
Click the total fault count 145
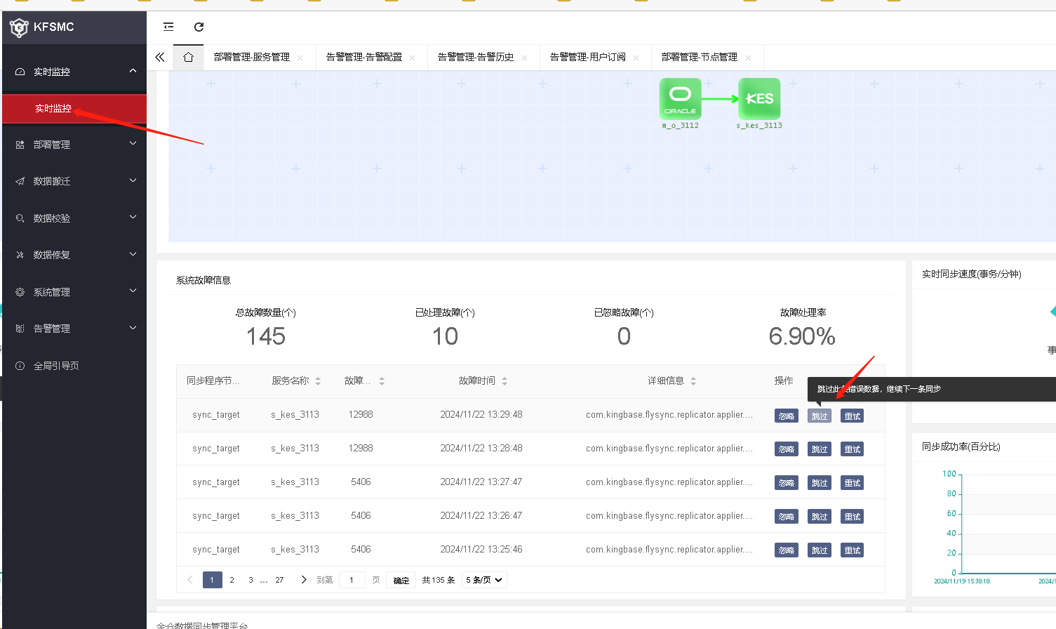pos(266,336)
